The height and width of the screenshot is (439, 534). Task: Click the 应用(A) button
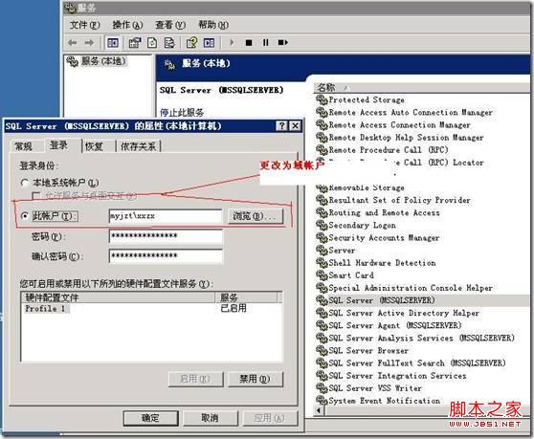click(270, 418)
